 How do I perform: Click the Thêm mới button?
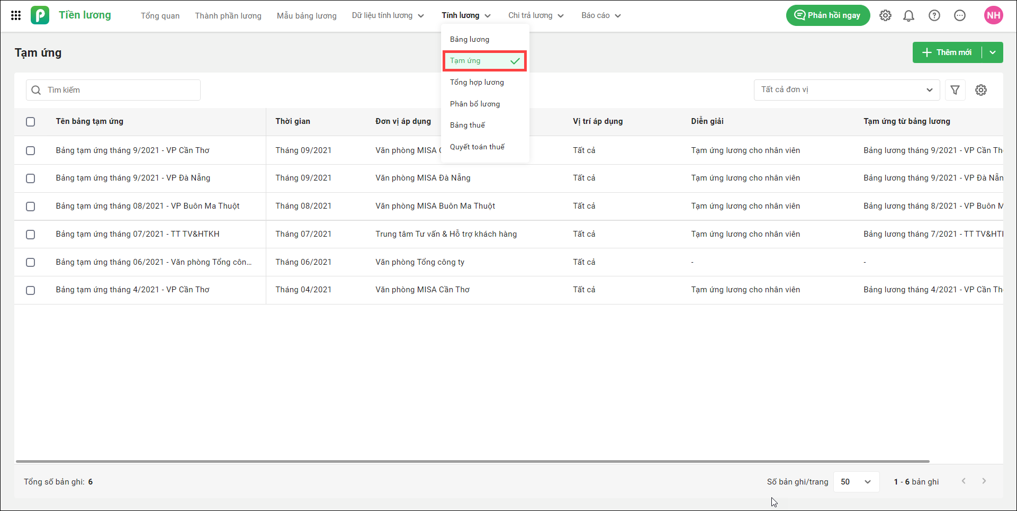(947, 52)
